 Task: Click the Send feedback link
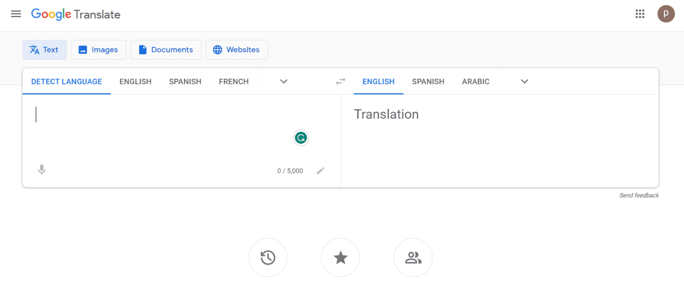point(639,195)
